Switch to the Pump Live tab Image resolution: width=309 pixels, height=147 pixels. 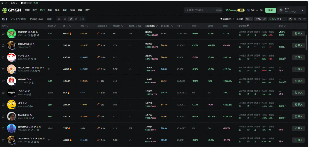coord(36,19)
